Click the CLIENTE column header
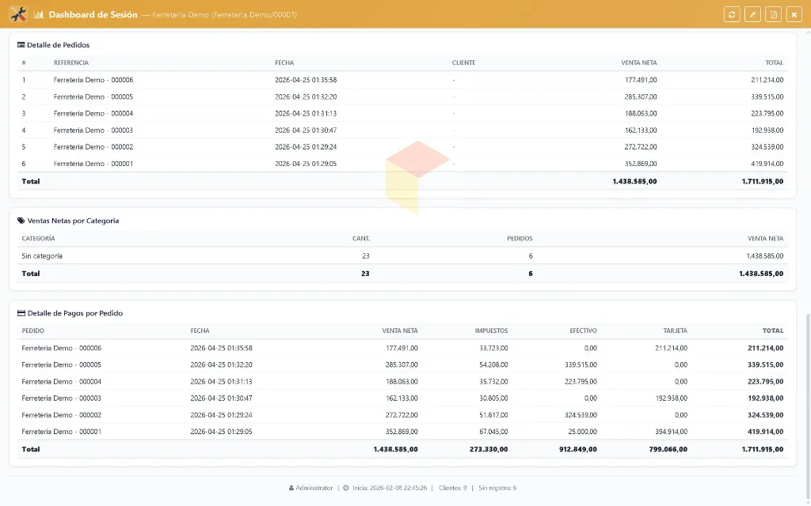This screenshot has height=506, width=811. pyautogui.click(x=463, y=62)
